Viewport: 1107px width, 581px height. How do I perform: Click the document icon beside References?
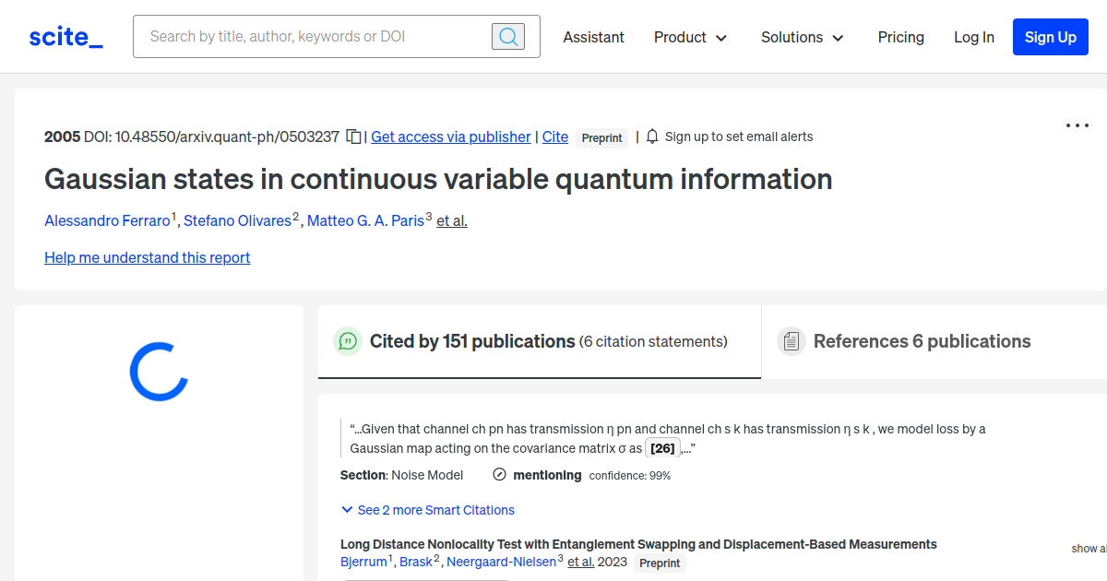[x=791, y=340]
